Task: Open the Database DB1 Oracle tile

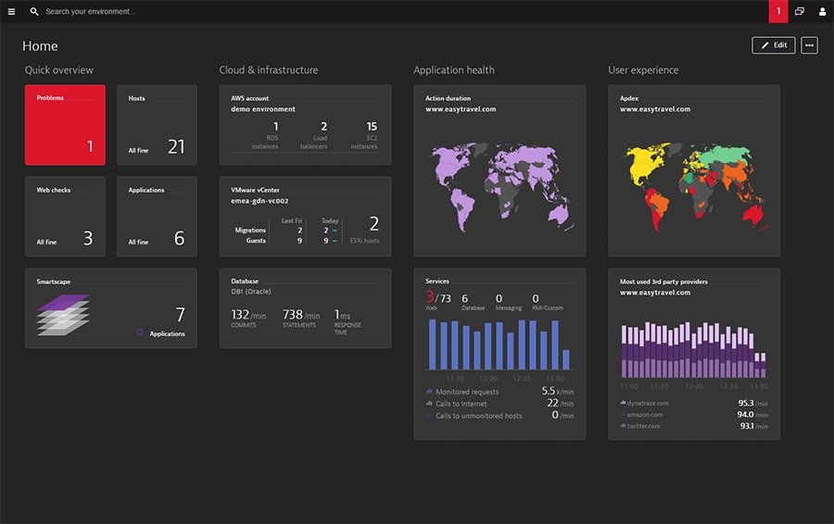Action: [x=305, y=308]
